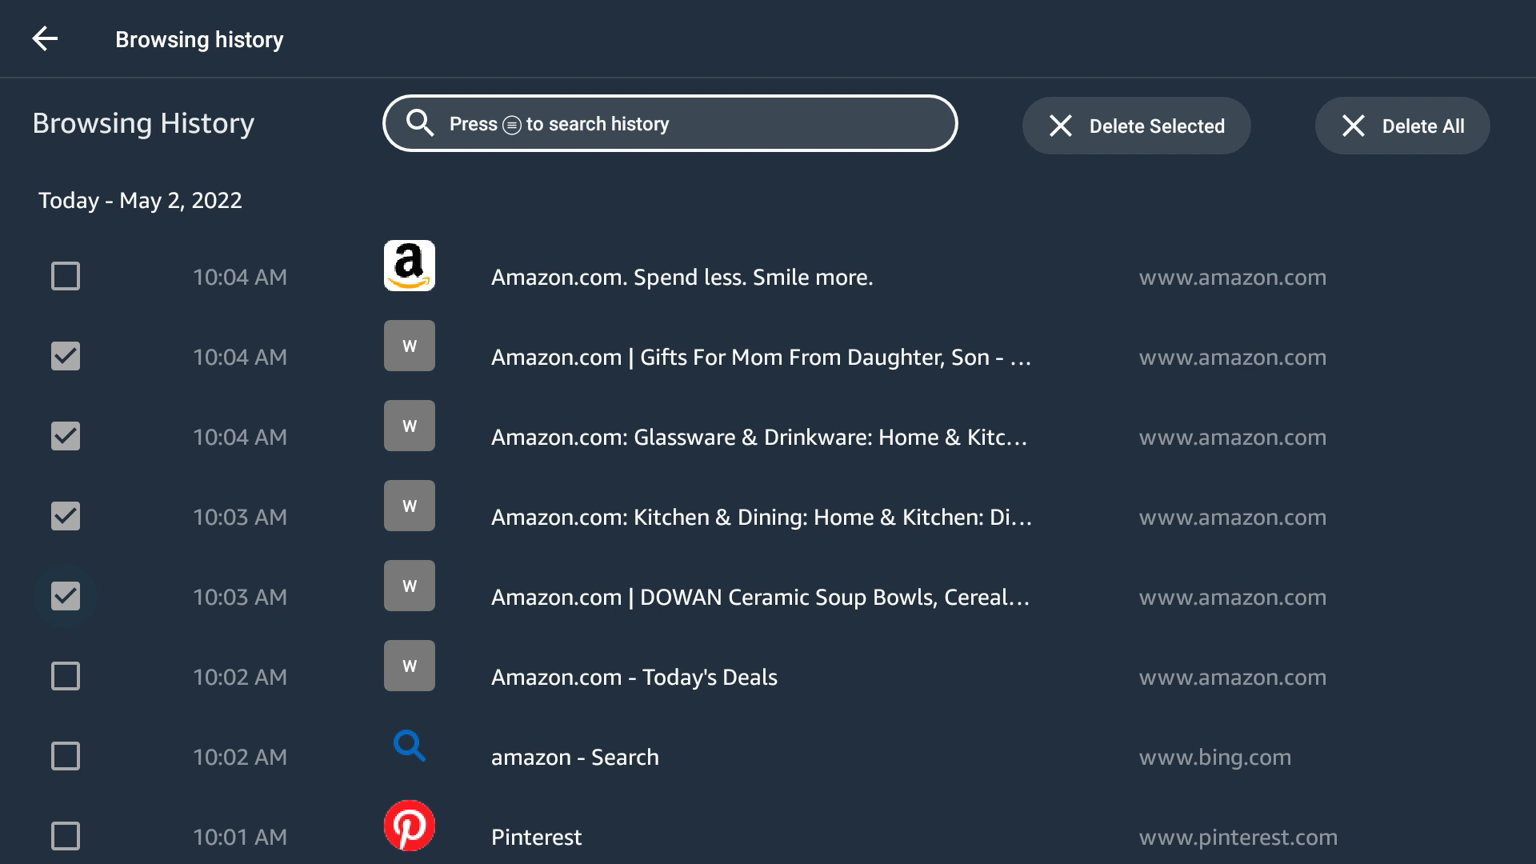
Task: Click 10:02 AM timestamp of amazon - Search
Action: (240, 757)
